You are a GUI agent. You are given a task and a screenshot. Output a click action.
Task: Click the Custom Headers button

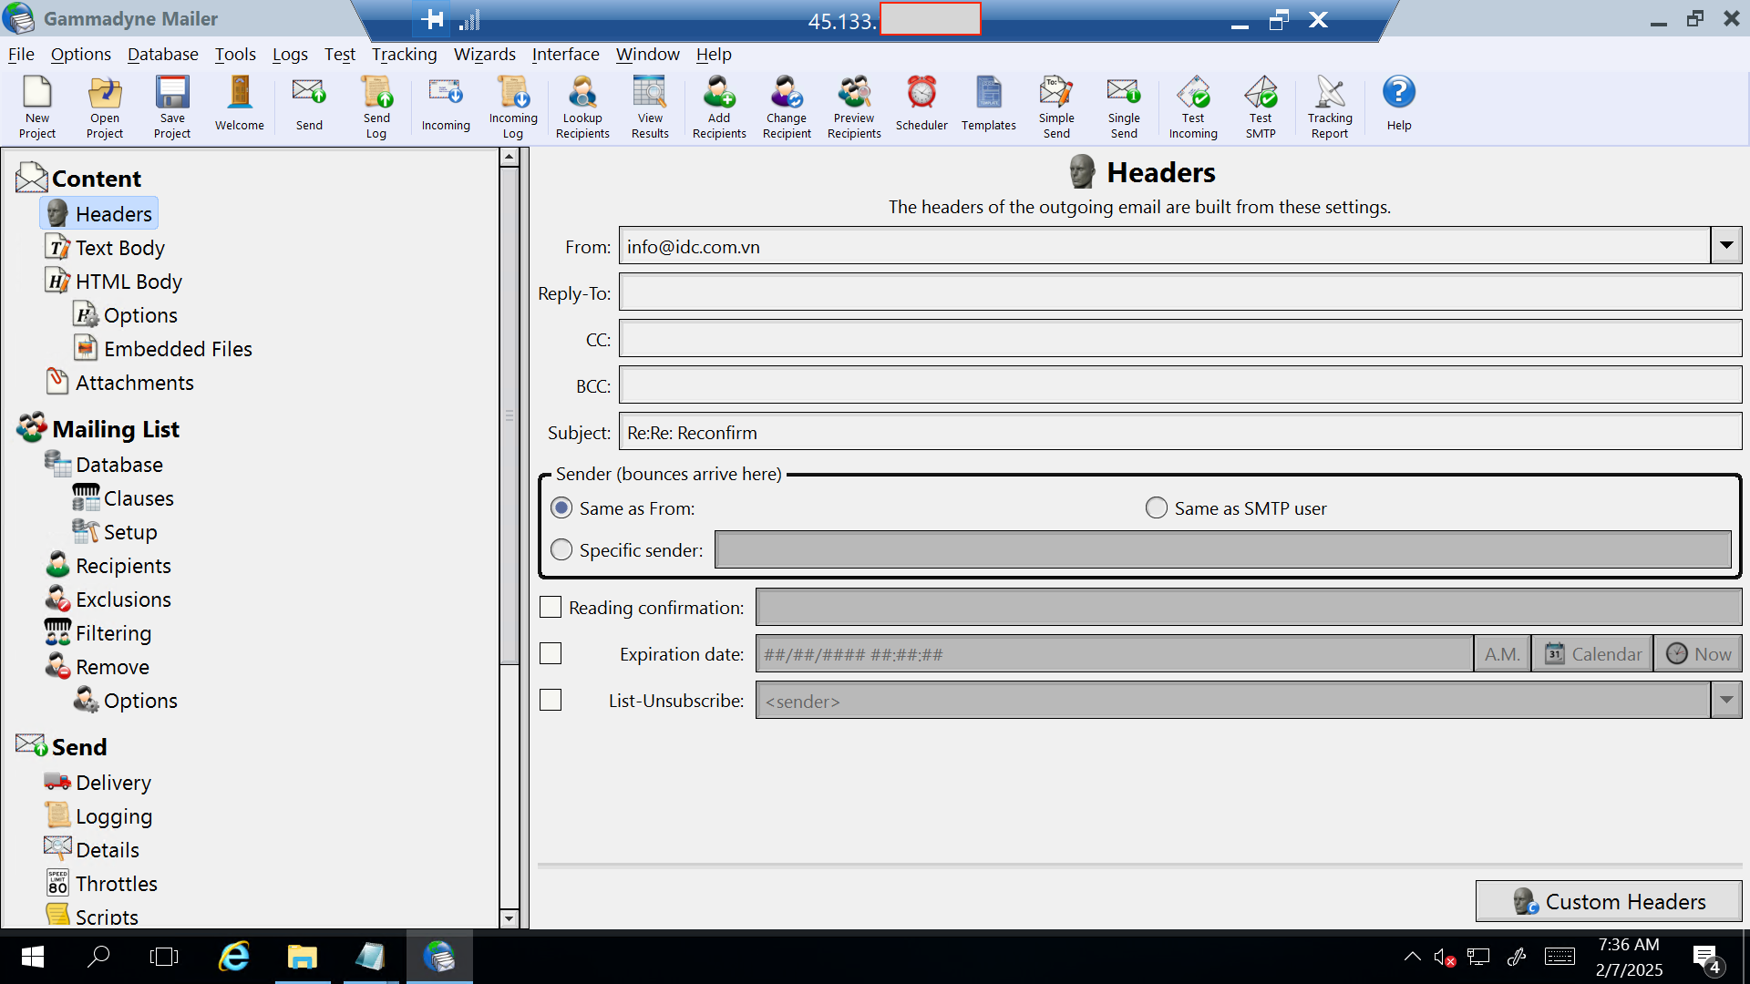click(1608, 901)
